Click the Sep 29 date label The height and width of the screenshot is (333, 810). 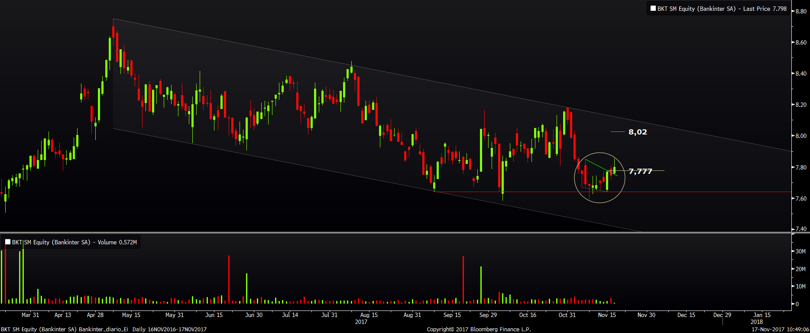[x=488, y=315]
